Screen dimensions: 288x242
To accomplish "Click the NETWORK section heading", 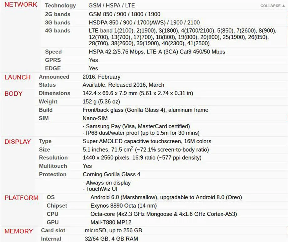I will [21, 5].
